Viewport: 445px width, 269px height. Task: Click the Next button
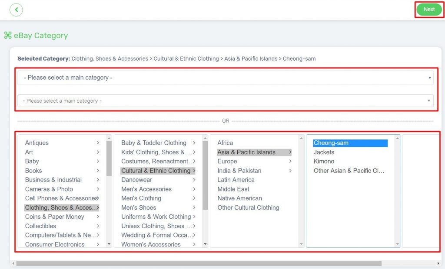coord(428,9)
